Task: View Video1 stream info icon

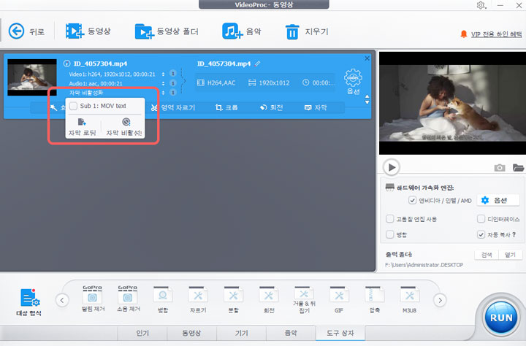Action: click(172, 74)
